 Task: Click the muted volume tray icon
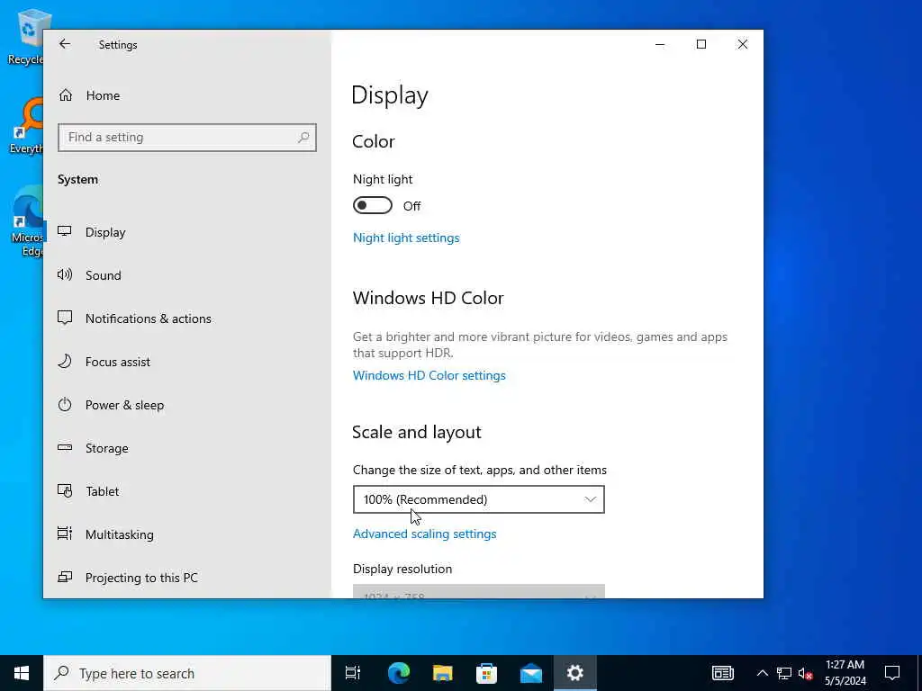[805, 673]
